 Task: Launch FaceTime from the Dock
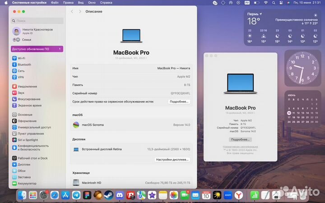coord(185,195)
